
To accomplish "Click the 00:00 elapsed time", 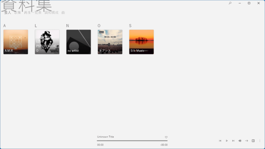I will [x=100, y=145].
